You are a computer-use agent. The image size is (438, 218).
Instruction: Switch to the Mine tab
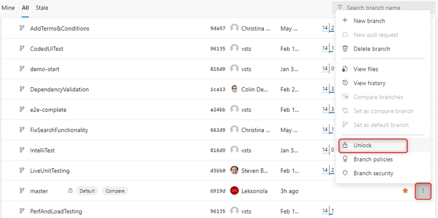click(x=8, y=8)
